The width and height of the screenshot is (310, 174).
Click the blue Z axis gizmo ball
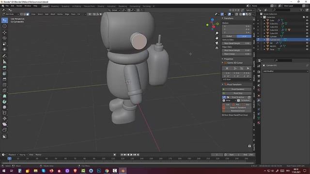(x=212, y=20)
